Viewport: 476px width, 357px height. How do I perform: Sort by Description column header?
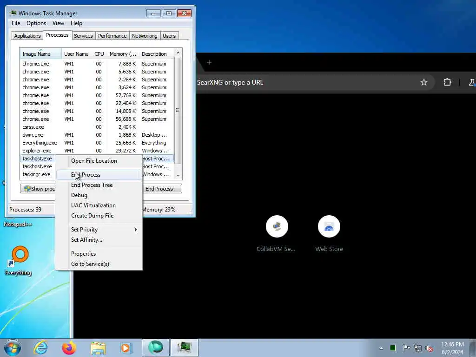click(156, 54)
